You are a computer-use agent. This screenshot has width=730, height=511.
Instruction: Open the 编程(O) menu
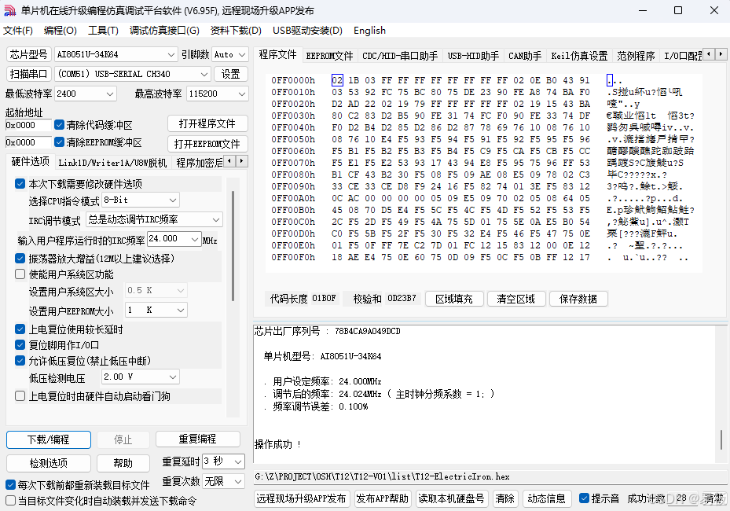pos(60,31)
